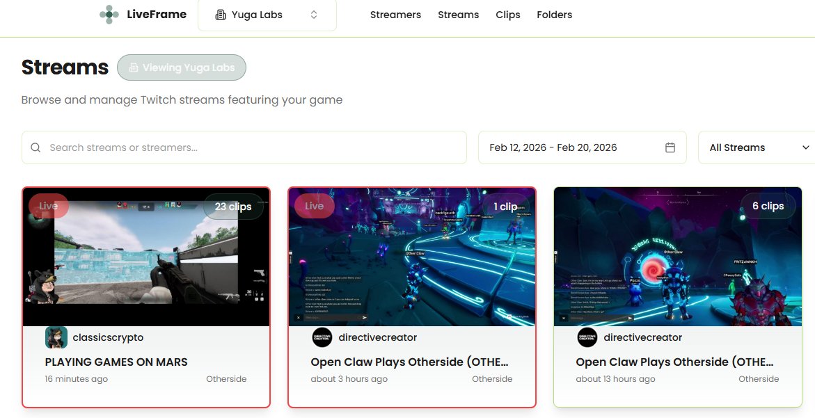Click the Viewing Yuga Labs badge
Viewport: 815px width, 418px height.
coord(182,67)
